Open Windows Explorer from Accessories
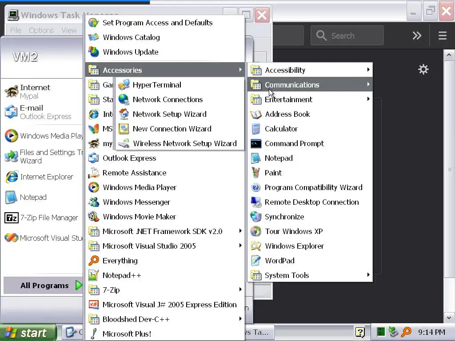Image resolution: width=455 pixels, height=341 pixels. pyautogui.click(x=310, y=246)
